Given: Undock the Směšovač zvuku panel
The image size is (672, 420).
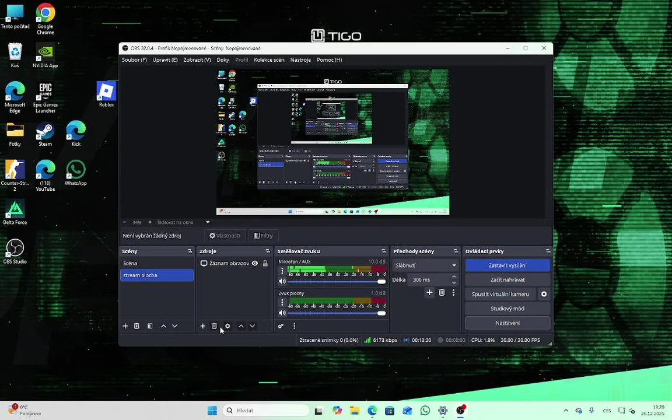Looking at the screenshot, I should pos(384,251).
